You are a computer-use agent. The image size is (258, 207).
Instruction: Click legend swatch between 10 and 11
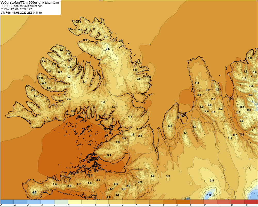[210, 202]
